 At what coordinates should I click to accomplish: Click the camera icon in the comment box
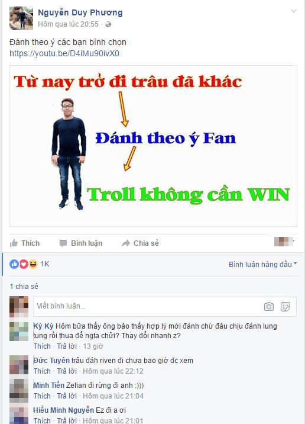[269, 306]
